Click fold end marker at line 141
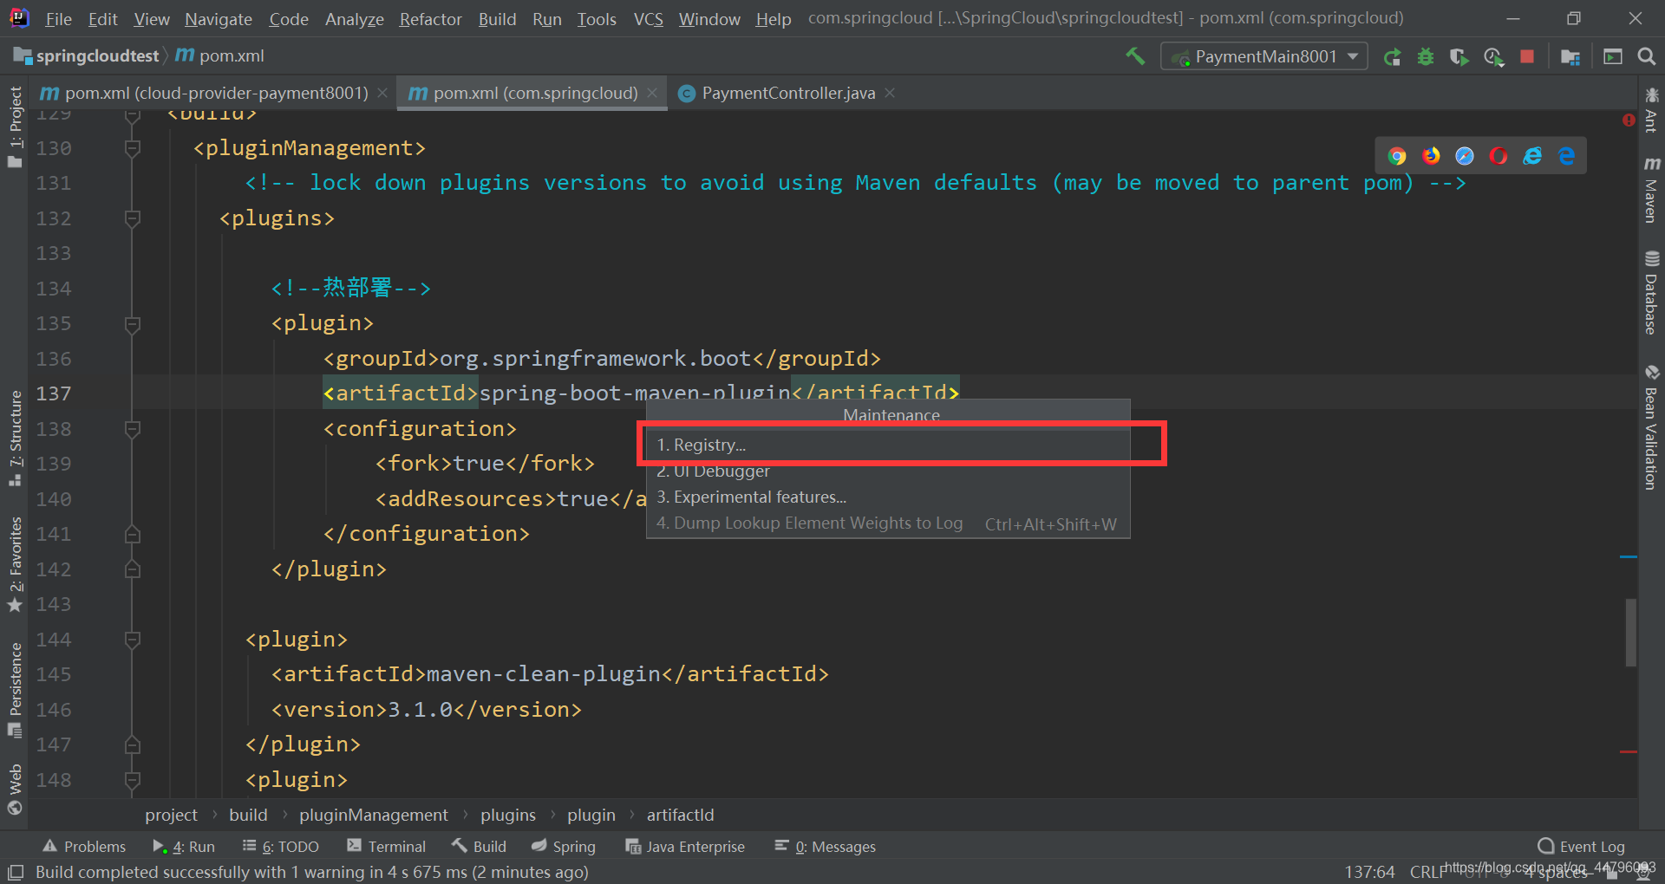The width and height of the screenshot is (1665, 884). (x=133, y=534)
